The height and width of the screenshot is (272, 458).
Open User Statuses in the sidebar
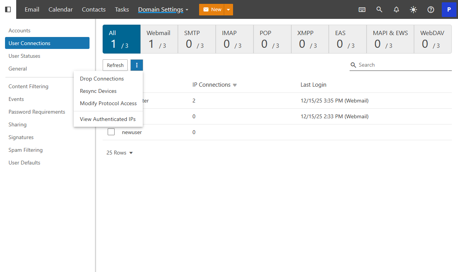pos(24,56)
